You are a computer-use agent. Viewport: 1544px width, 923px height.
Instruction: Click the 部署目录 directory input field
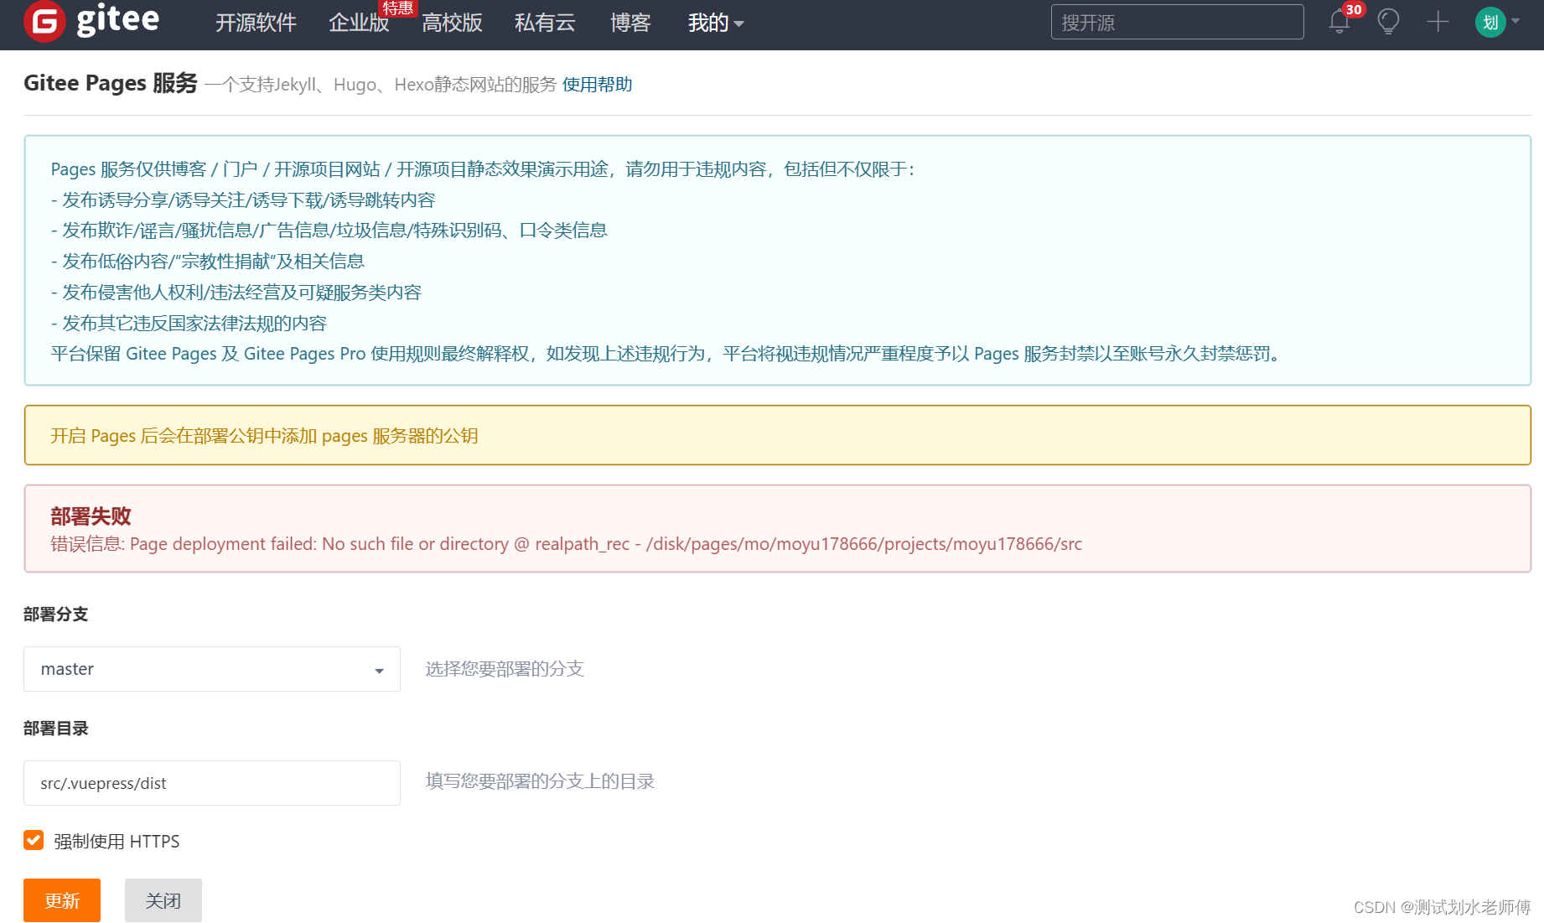click(211, 783)
